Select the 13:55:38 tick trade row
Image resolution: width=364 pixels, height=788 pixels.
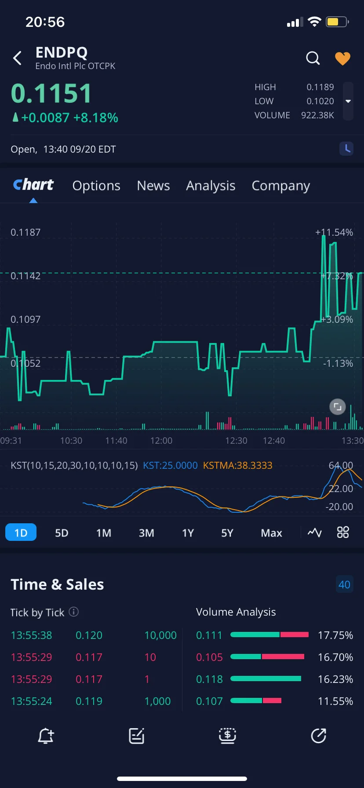[94, 635]
